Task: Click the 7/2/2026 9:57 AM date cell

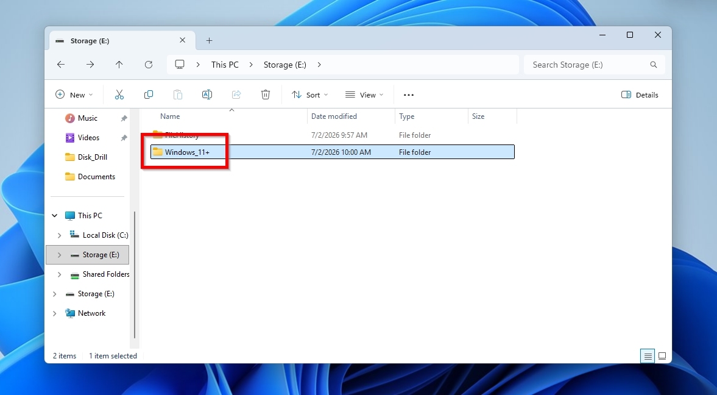Action: 339,135
